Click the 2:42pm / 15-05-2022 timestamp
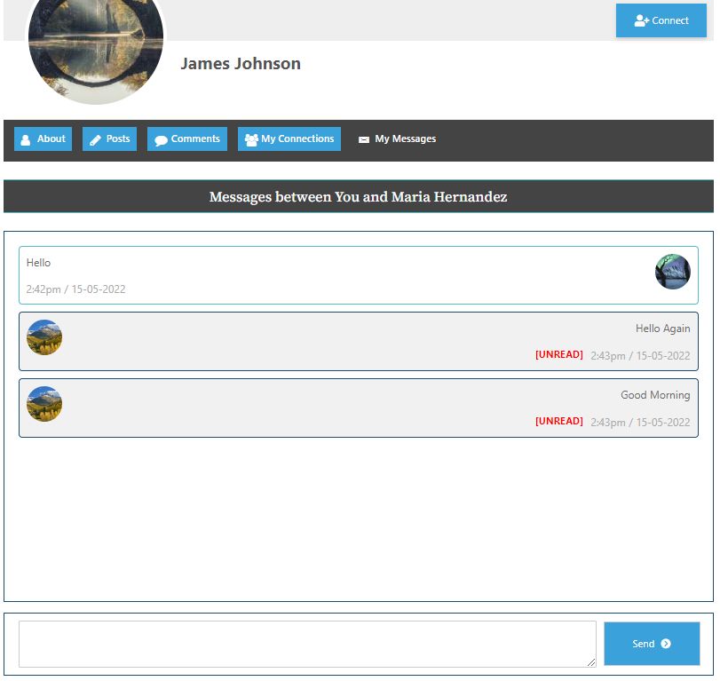720x681 pixels. point(75,289)
